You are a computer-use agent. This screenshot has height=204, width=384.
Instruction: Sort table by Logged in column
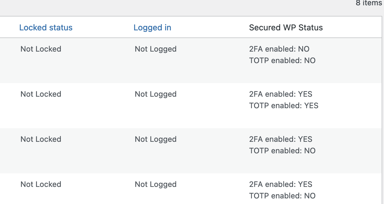click(x=152, y=27)
